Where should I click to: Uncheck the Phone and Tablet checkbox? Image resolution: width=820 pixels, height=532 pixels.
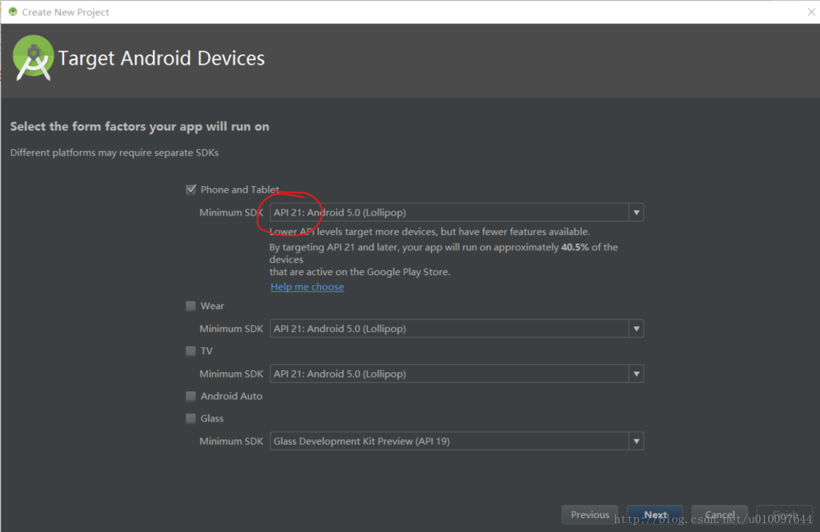click(191, 189)
